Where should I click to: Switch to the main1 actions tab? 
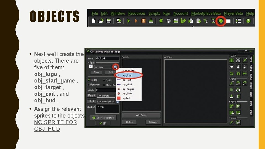click(251, 68)
